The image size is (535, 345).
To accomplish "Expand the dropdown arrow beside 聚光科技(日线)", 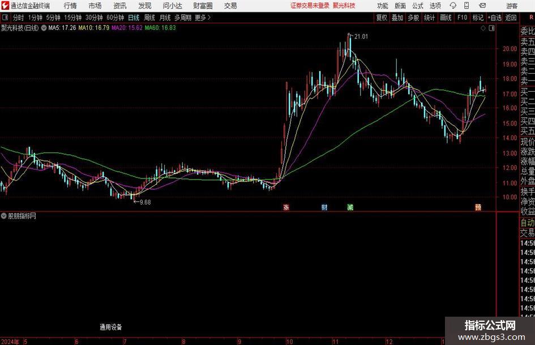I will click(44, 28).
